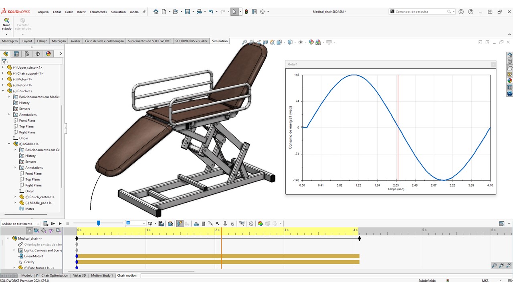Open the Results and Plots icon

[242, 224]
